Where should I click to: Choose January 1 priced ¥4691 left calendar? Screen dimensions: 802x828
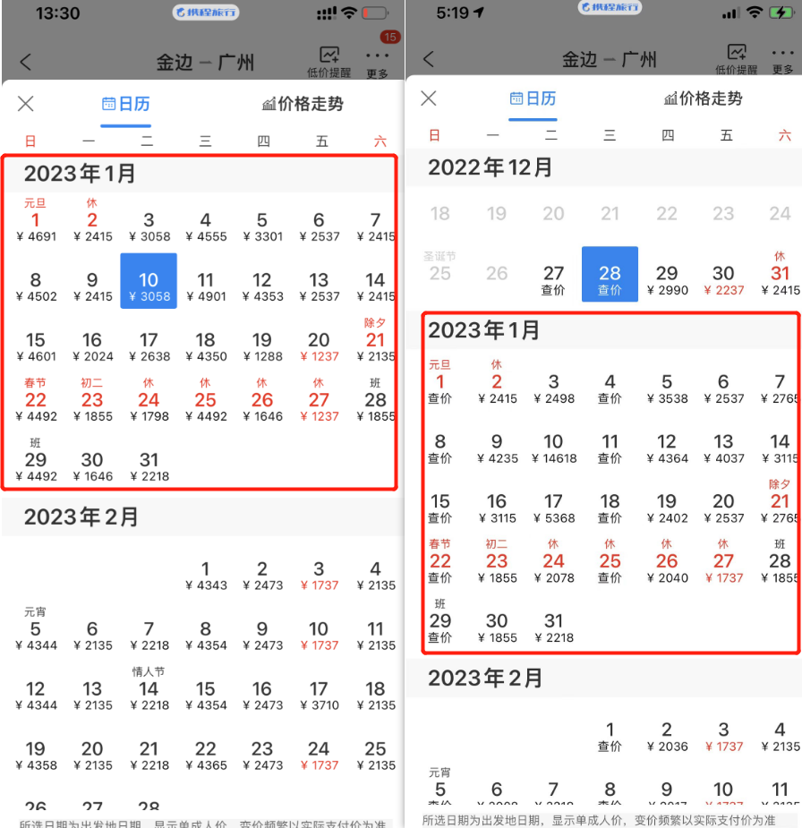coord(36,221)
